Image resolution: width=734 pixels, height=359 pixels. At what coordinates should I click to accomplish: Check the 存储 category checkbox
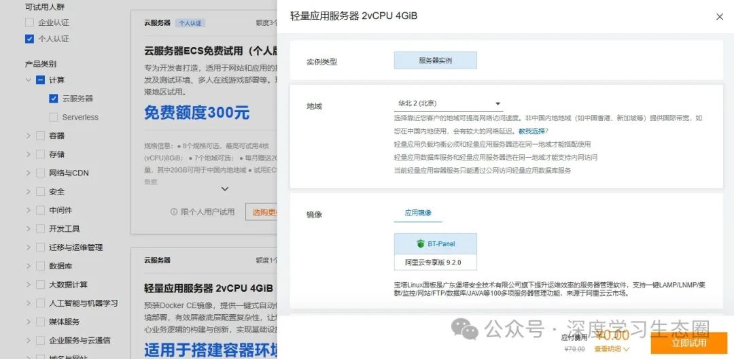40,154
